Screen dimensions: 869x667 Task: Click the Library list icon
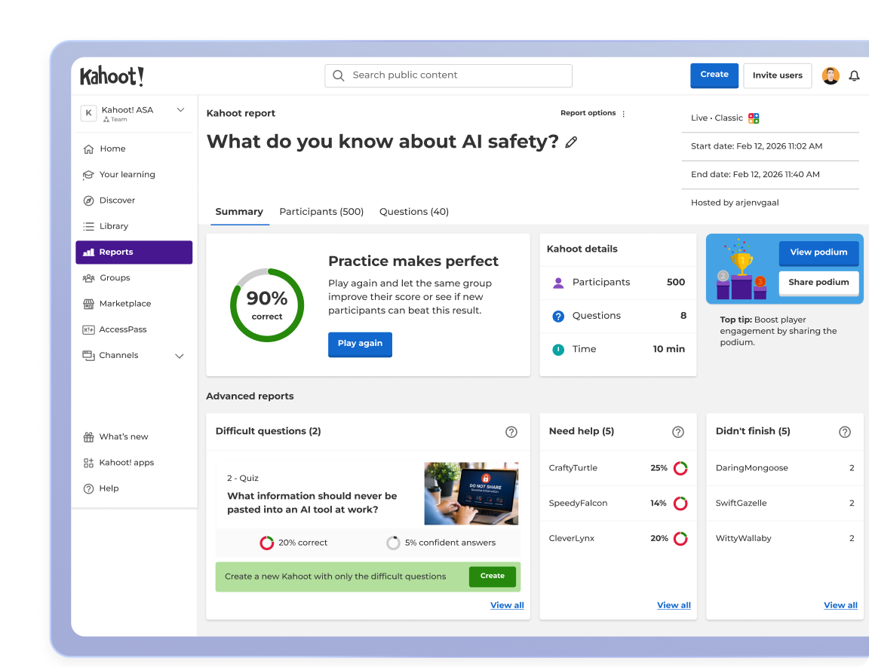(x=89, y=226)
